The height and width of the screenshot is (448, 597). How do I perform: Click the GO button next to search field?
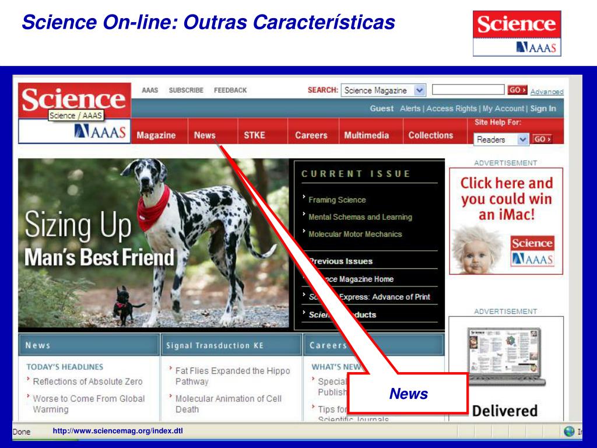coord(517,90)
